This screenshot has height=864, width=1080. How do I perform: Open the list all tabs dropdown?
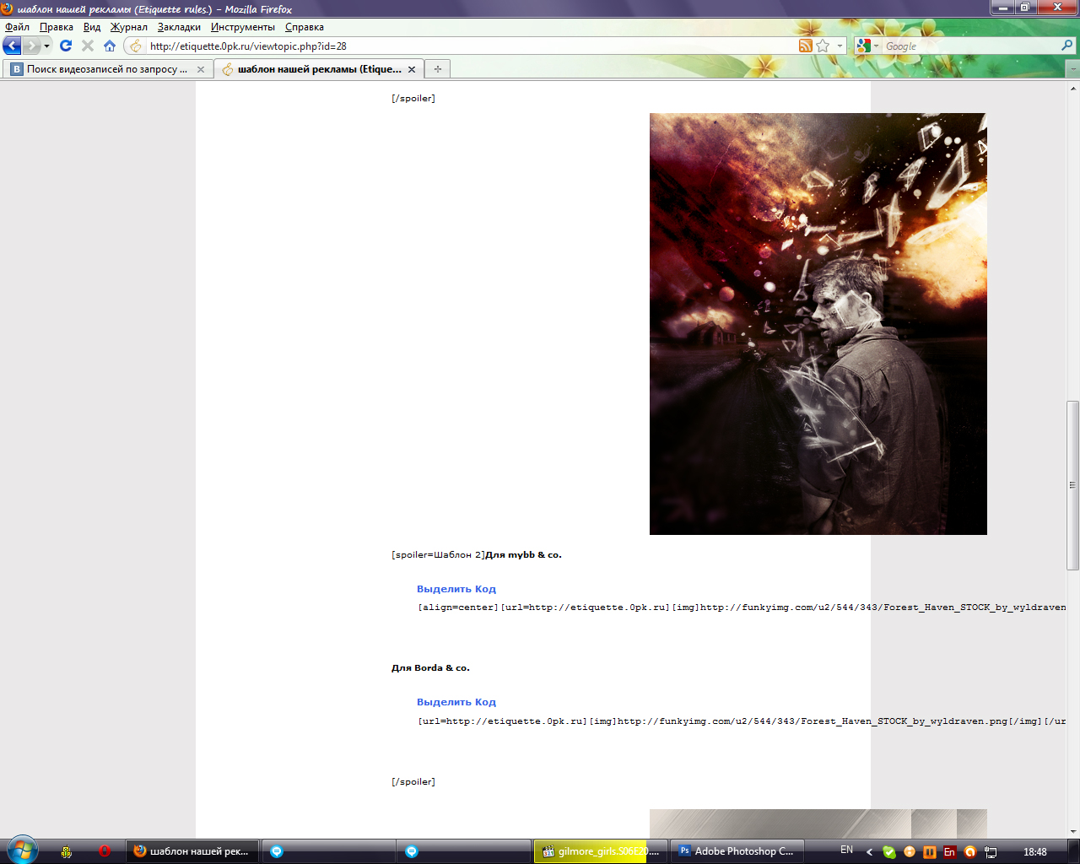pyautogui.click(x=1072, y=69)
